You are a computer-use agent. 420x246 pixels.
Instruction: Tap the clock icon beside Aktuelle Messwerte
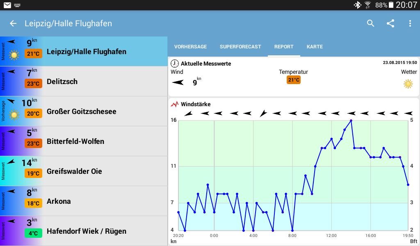175,64
